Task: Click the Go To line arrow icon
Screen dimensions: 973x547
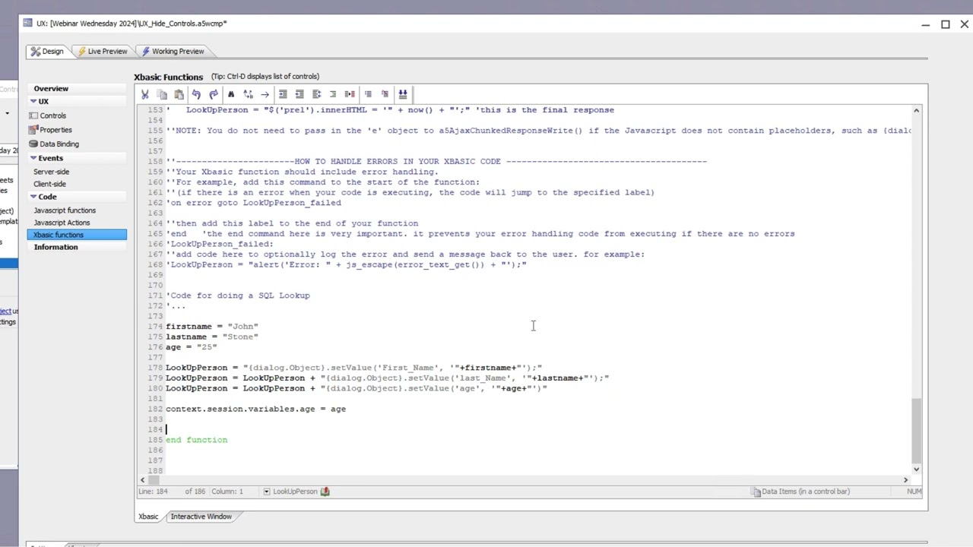Action: point(265,94)
